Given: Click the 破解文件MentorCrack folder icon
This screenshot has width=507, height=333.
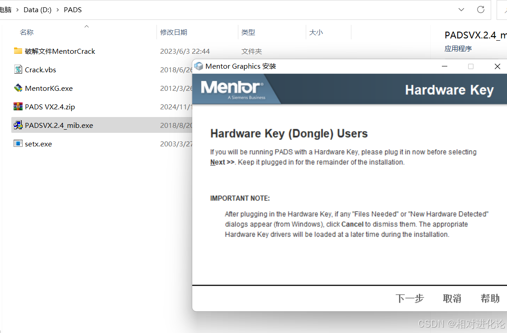Looking at the screenshot, I should 18,51.
